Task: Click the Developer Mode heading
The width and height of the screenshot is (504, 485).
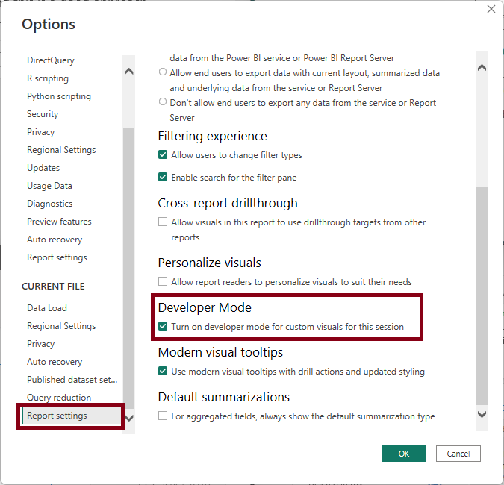Action: pyautogui.click(x=205, y=307)
